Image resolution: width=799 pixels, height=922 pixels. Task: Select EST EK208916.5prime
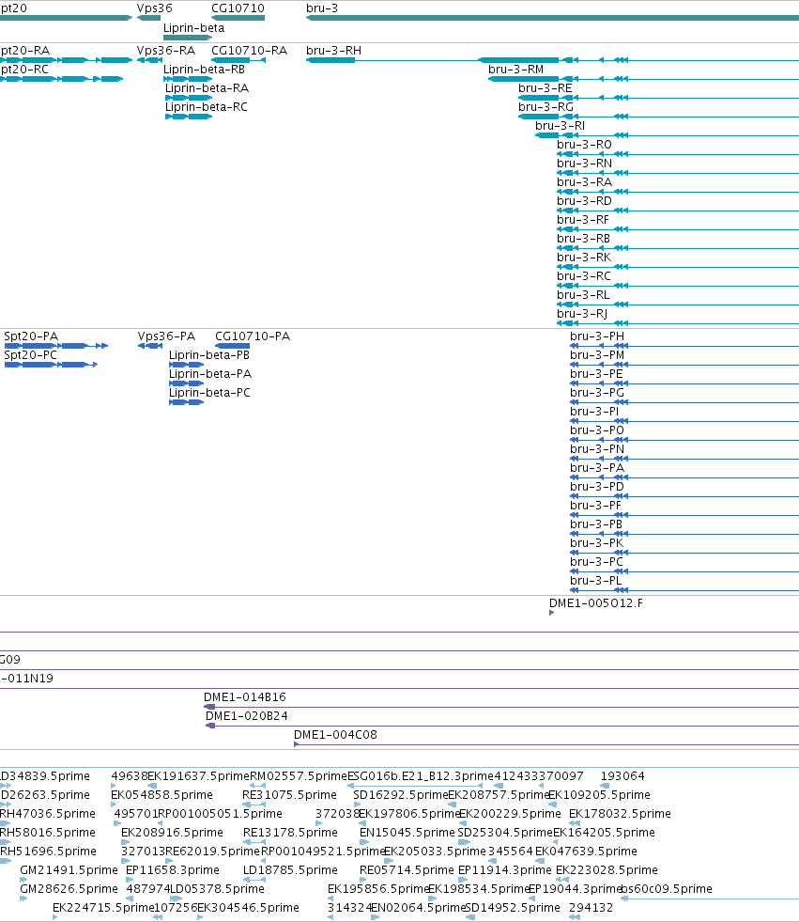point(172,833)
